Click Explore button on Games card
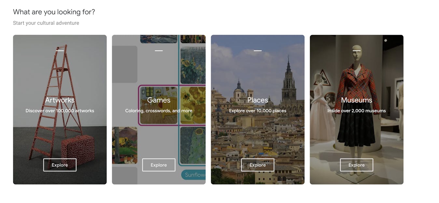Viewport: 439px width, 203px height. pyautogui.click(x=159, y=165)
